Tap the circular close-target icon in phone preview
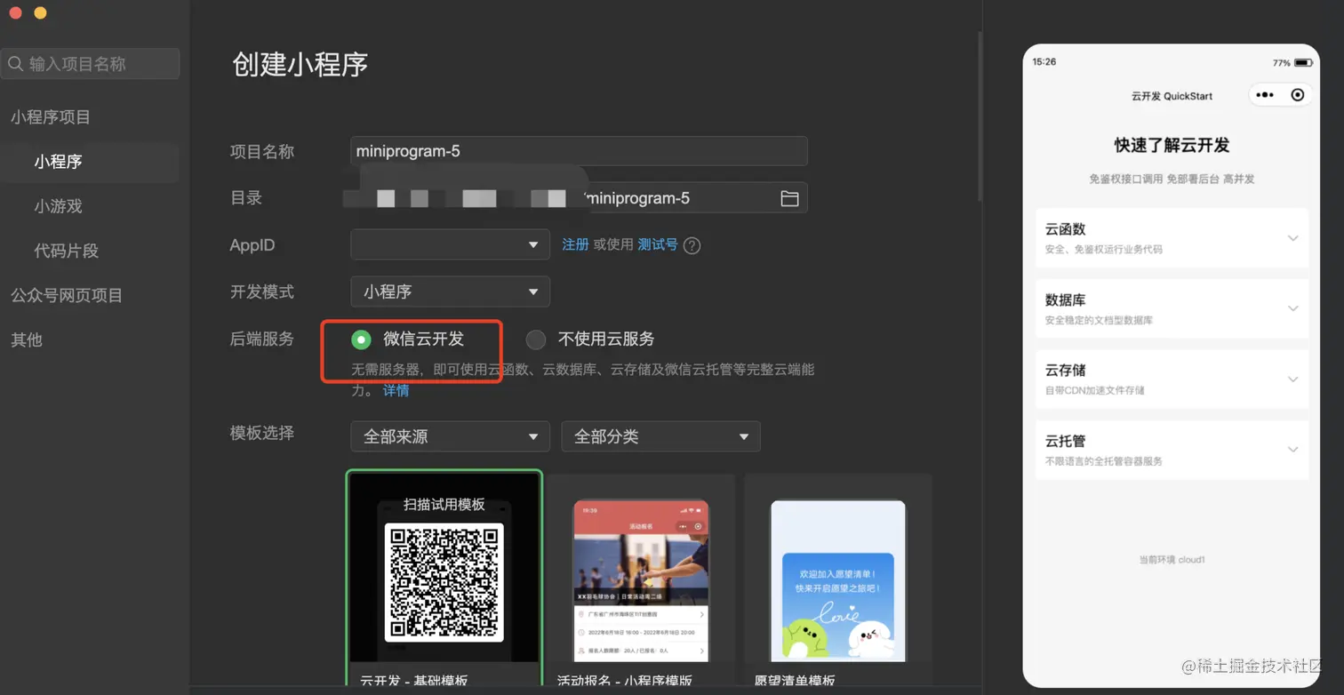This screenshot has height=695, width=1344. (1298, 95)
